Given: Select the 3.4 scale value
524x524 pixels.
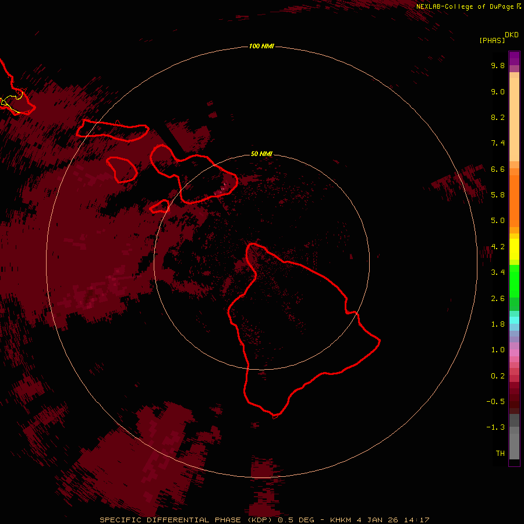Looking at the screenshot, I should 498,272.
